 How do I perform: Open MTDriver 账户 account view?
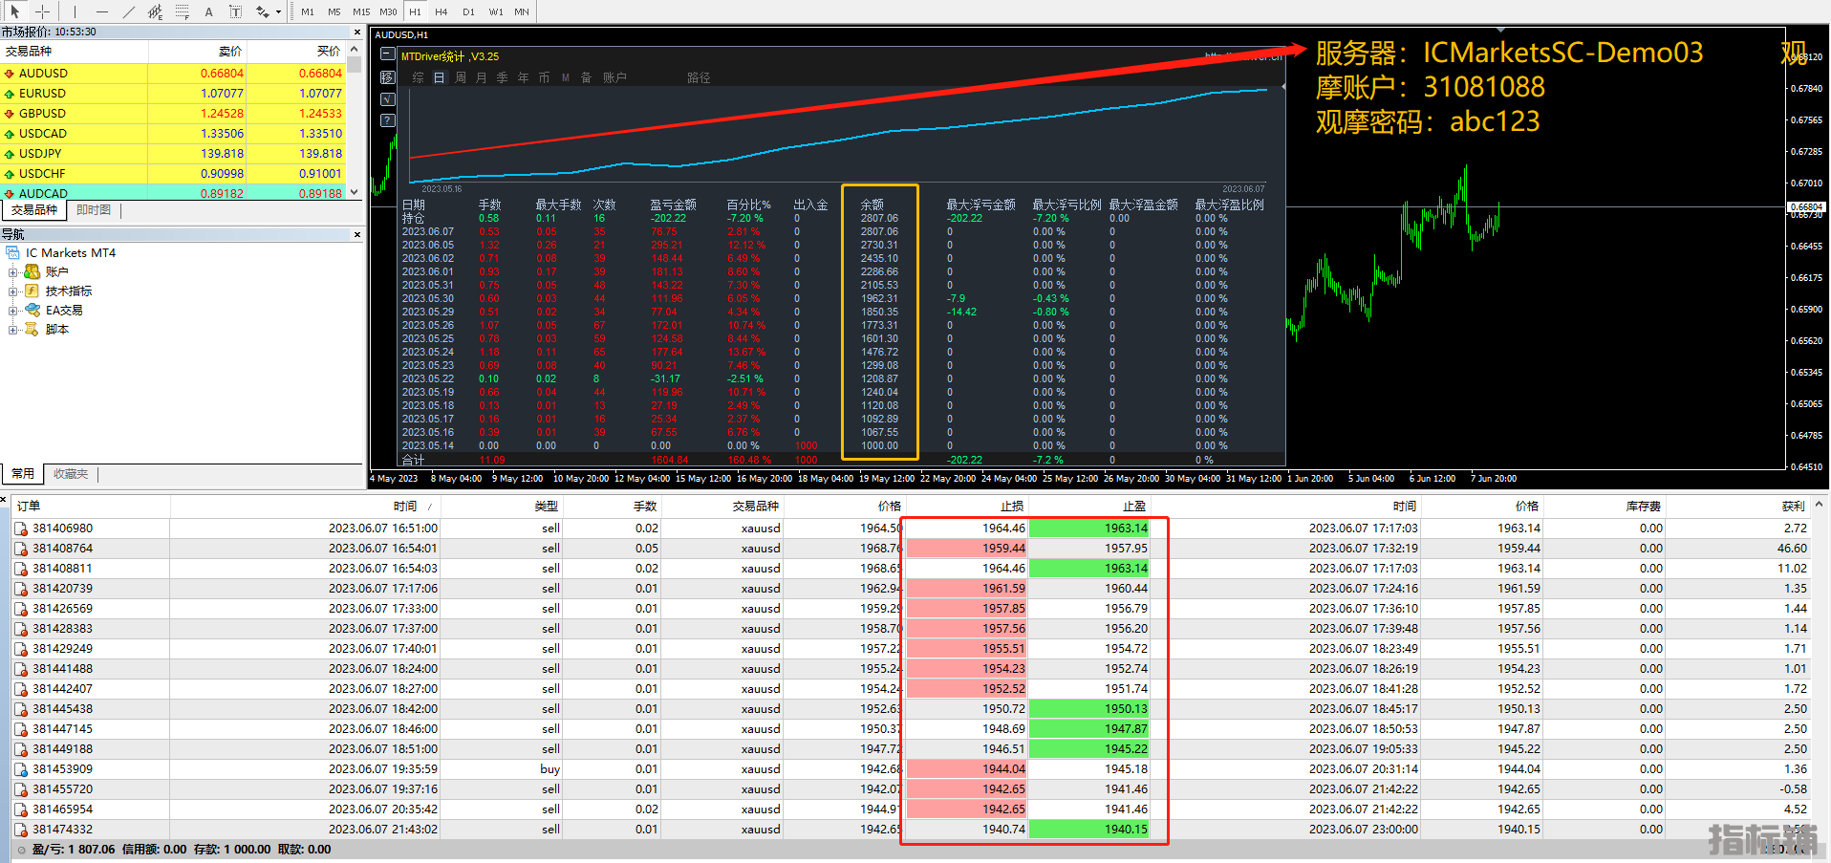(614, 77)
